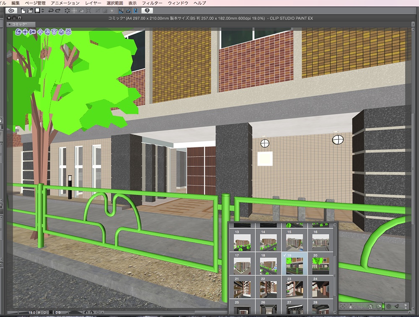Open the save button's dropdown arrow
The height and width of the screenshot is (317, 419).
[x=42, y=11]
